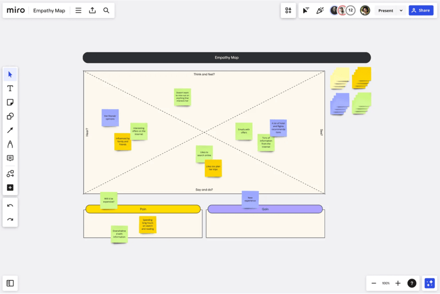Toggle the frames side panel
The height and width of the screenshot is (294, 440).
pyautogui.click(x=10, y=283)
